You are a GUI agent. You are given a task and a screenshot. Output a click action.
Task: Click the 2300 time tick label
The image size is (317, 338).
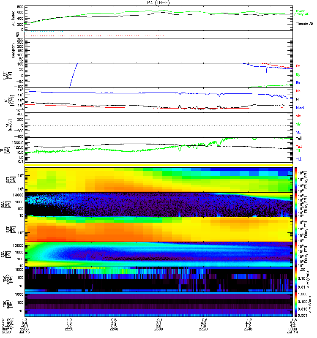point(158,329)
